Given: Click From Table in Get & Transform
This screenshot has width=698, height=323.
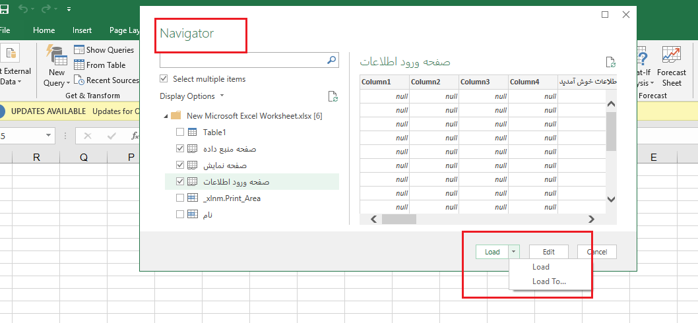Looking at the screenshot, I should pyautogui.click(x=100, y=65).
